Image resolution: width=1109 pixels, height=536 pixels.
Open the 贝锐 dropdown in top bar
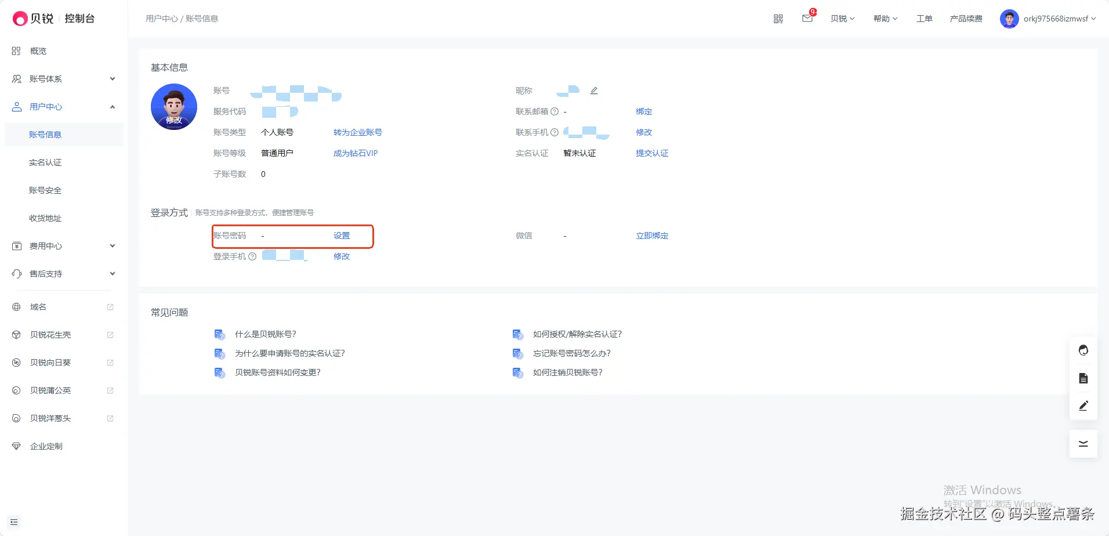click(843, 19)
